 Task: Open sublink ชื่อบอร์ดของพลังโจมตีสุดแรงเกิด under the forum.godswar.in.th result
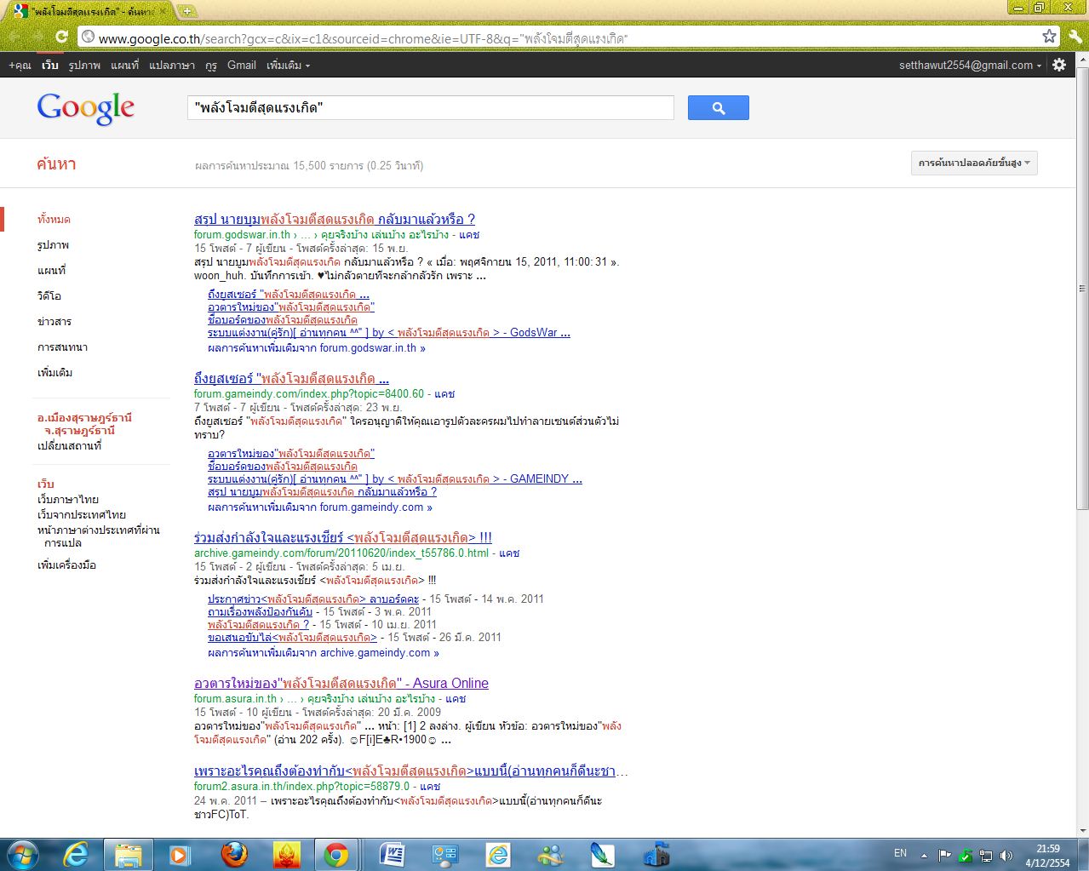pos(283,320)
